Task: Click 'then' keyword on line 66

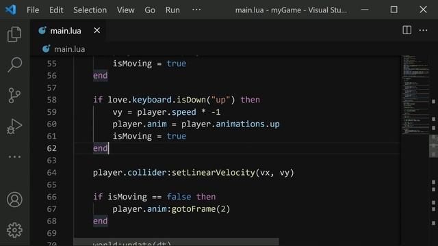Action: [206, 197]
